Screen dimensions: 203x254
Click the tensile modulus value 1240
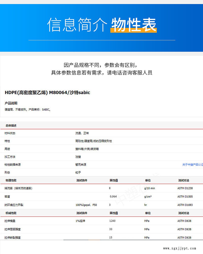[x=112, y=221]
